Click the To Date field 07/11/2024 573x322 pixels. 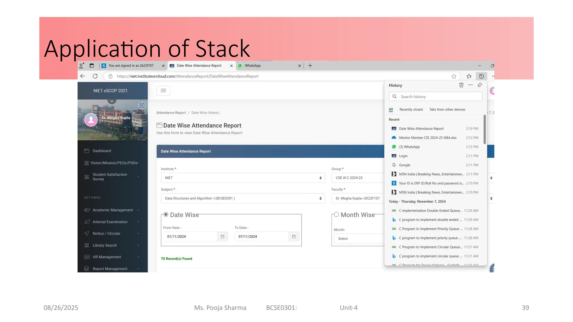click(262, 236)
